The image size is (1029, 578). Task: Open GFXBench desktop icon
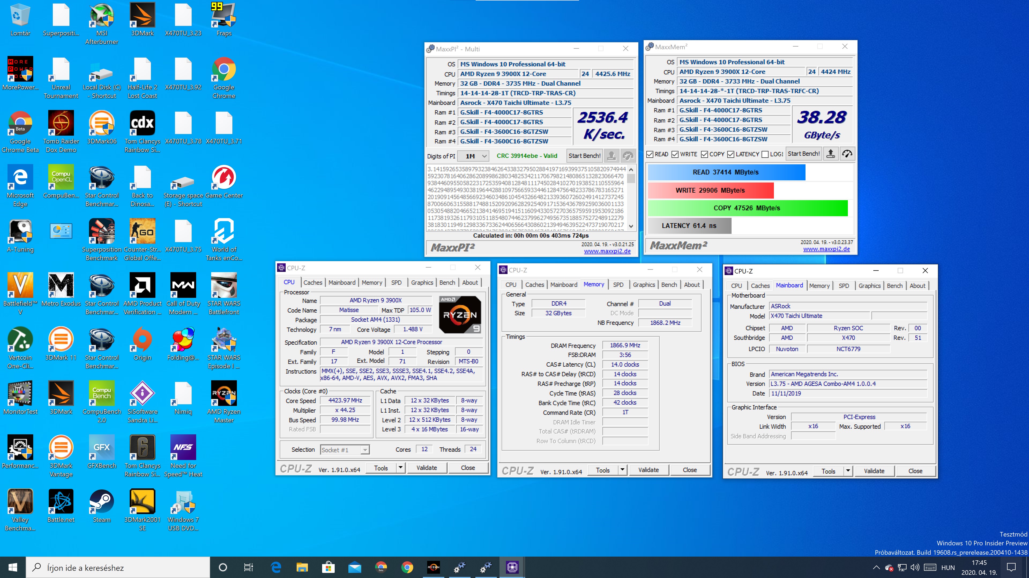pos(102,452)
